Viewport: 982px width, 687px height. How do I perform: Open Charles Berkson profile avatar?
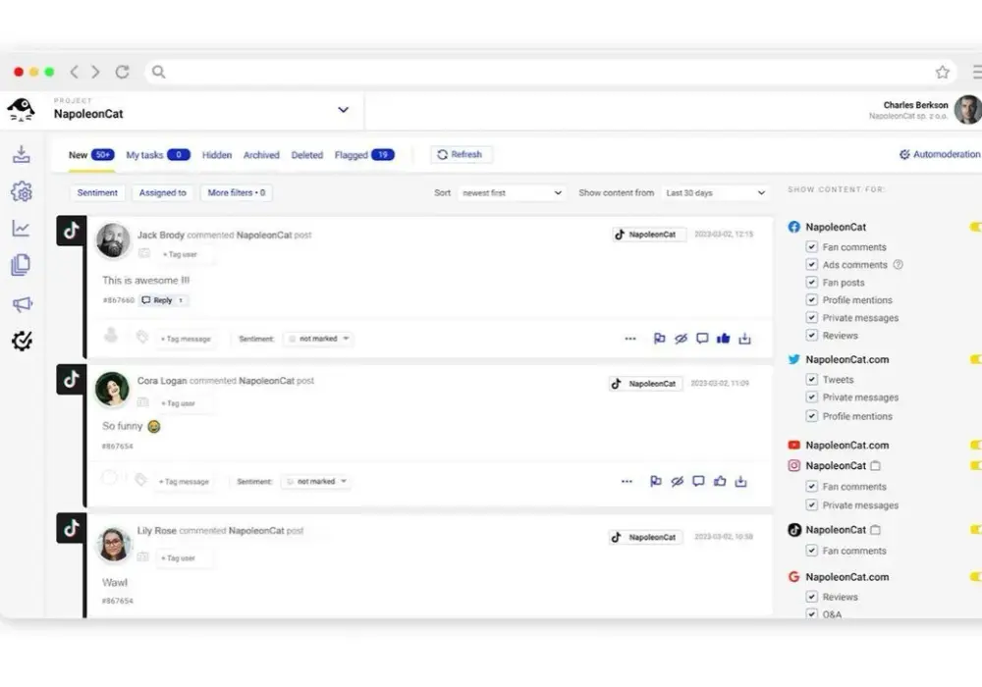pos(967,110)
